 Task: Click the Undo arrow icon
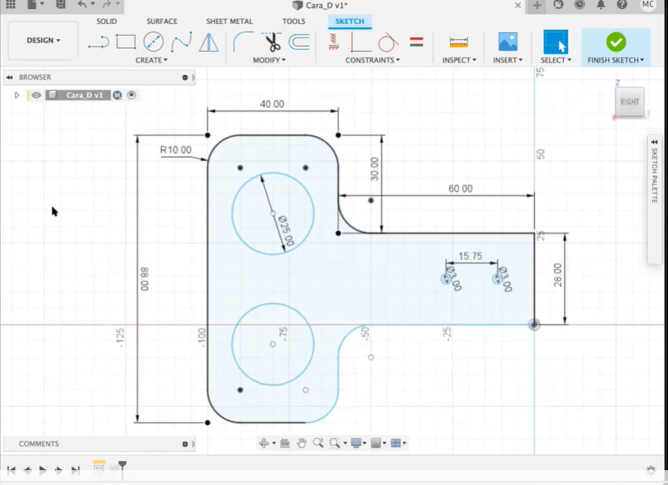(82, 5)
